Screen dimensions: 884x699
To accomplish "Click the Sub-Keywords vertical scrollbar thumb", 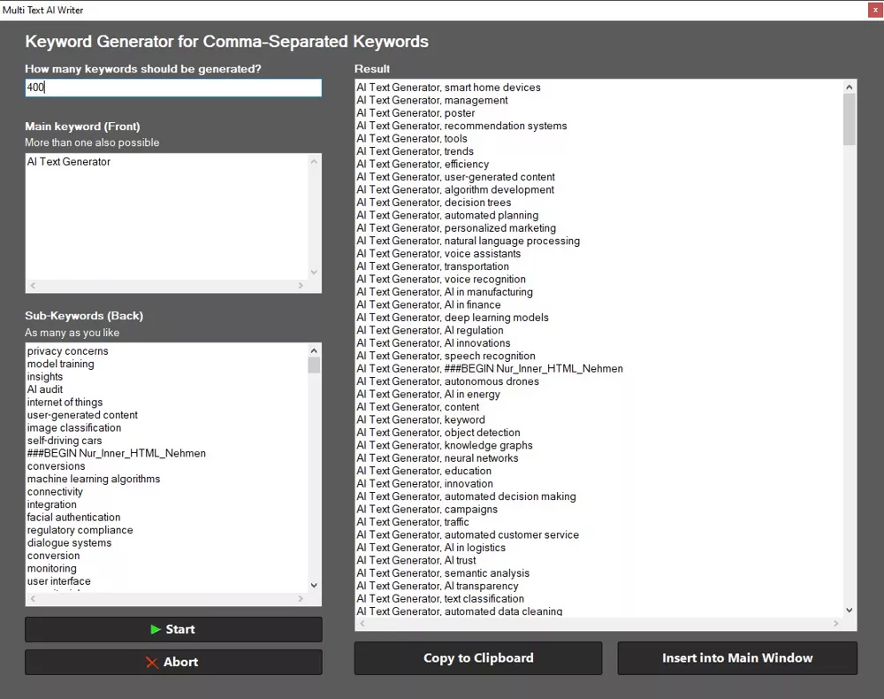I will coord(314,365).
